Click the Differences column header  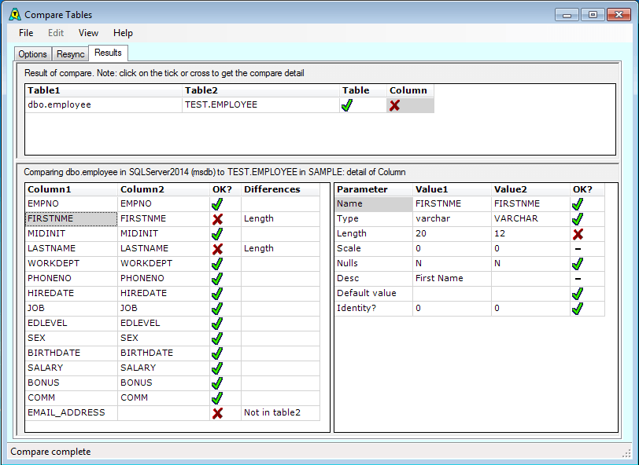pyautogui.click(x=280, y=189)
